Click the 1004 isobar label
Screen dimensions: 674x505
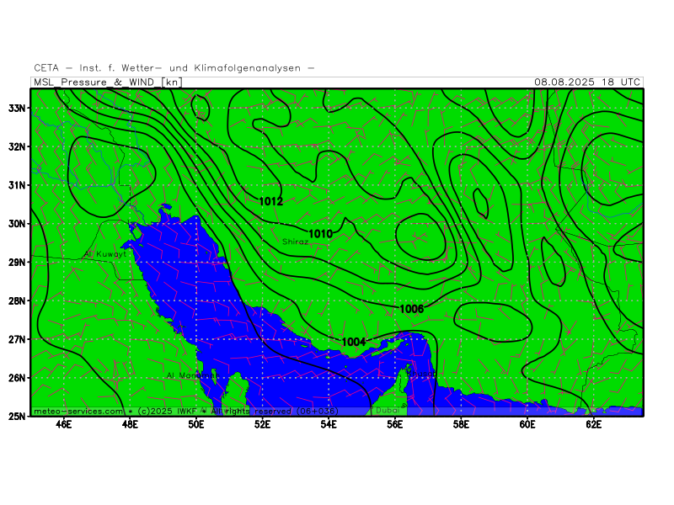pyautogui.click(x=354, y=342)
